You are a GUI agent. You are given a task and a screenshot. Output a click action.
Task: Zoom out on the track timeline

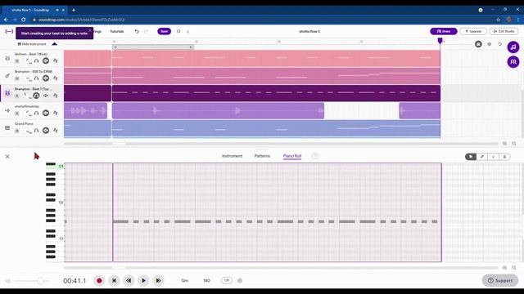point(514,144)
